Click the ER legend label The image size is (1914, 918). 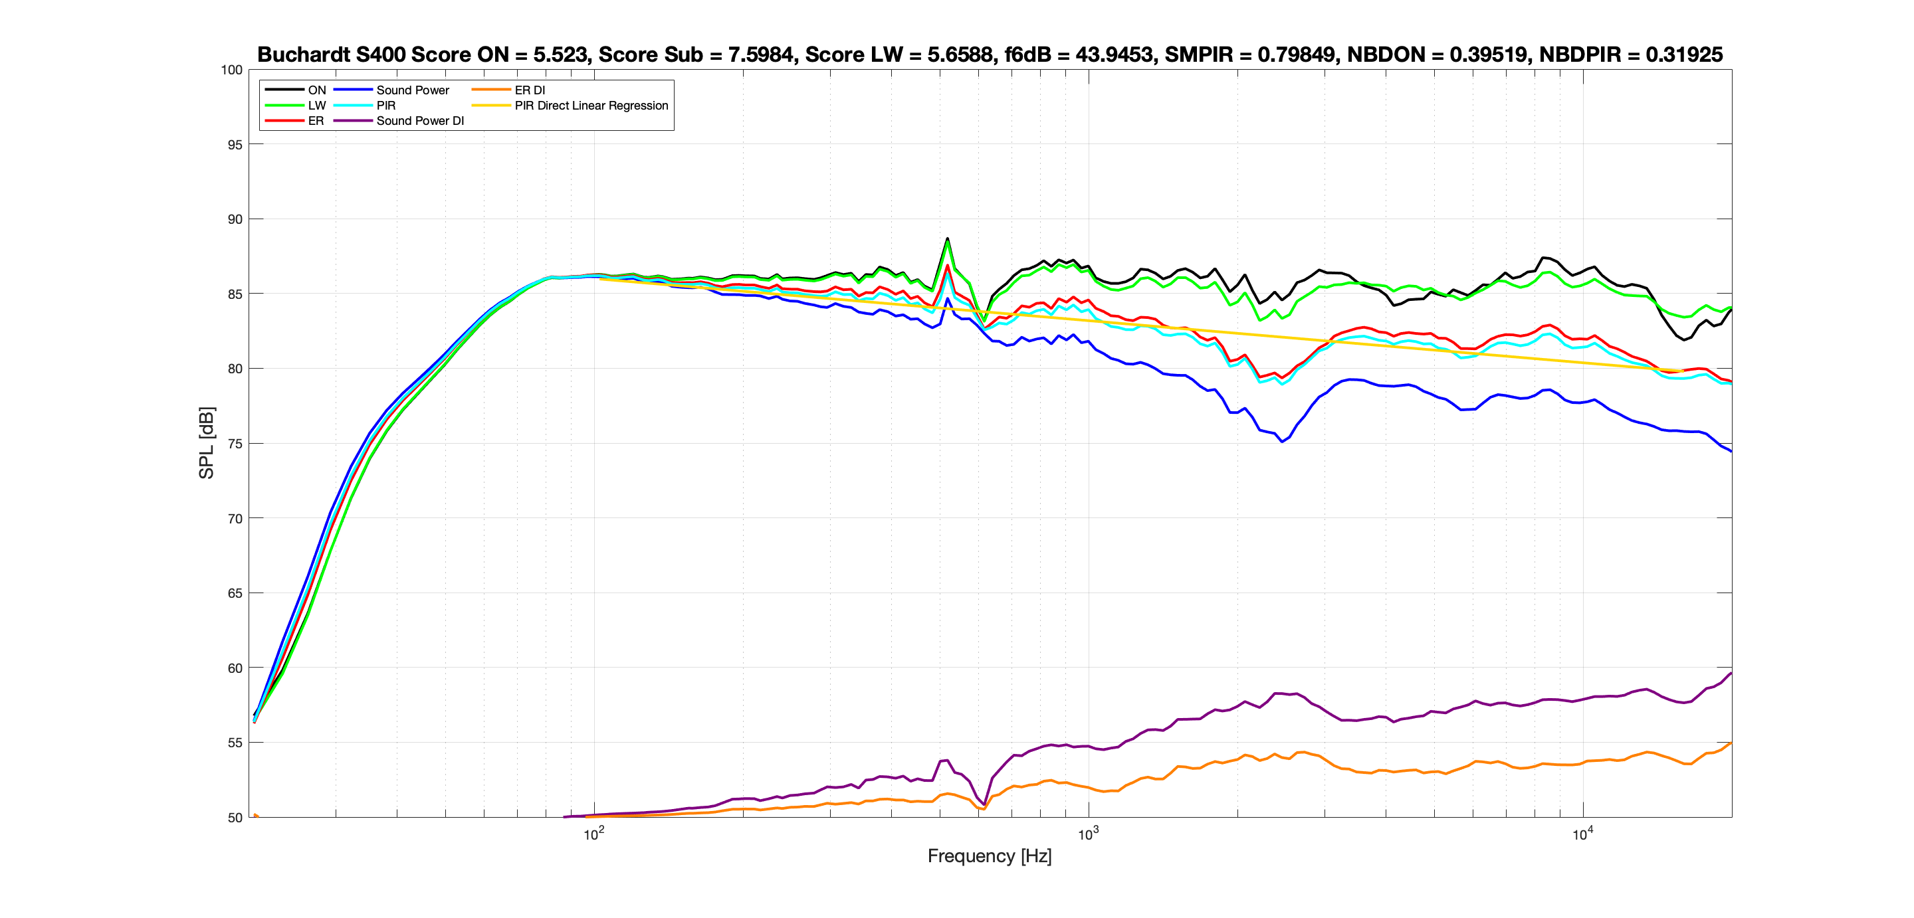(316, 120)
